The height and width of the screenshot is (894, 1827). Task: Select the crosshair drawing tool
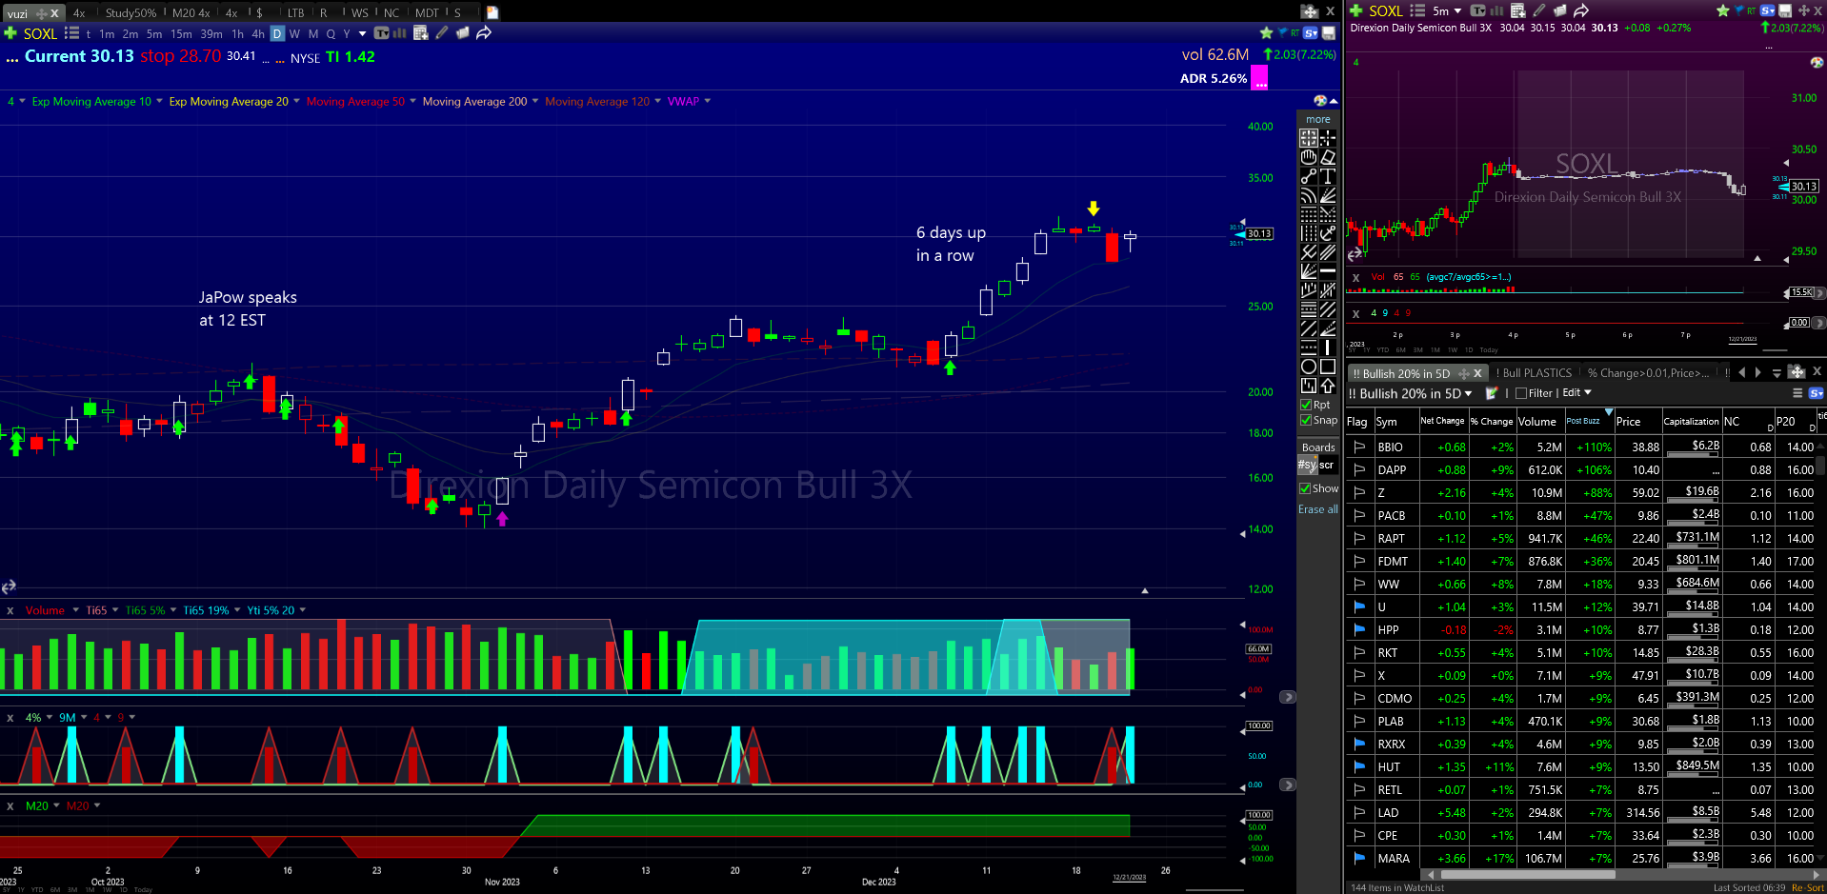pyautogui.click(x=1328, y=138)
